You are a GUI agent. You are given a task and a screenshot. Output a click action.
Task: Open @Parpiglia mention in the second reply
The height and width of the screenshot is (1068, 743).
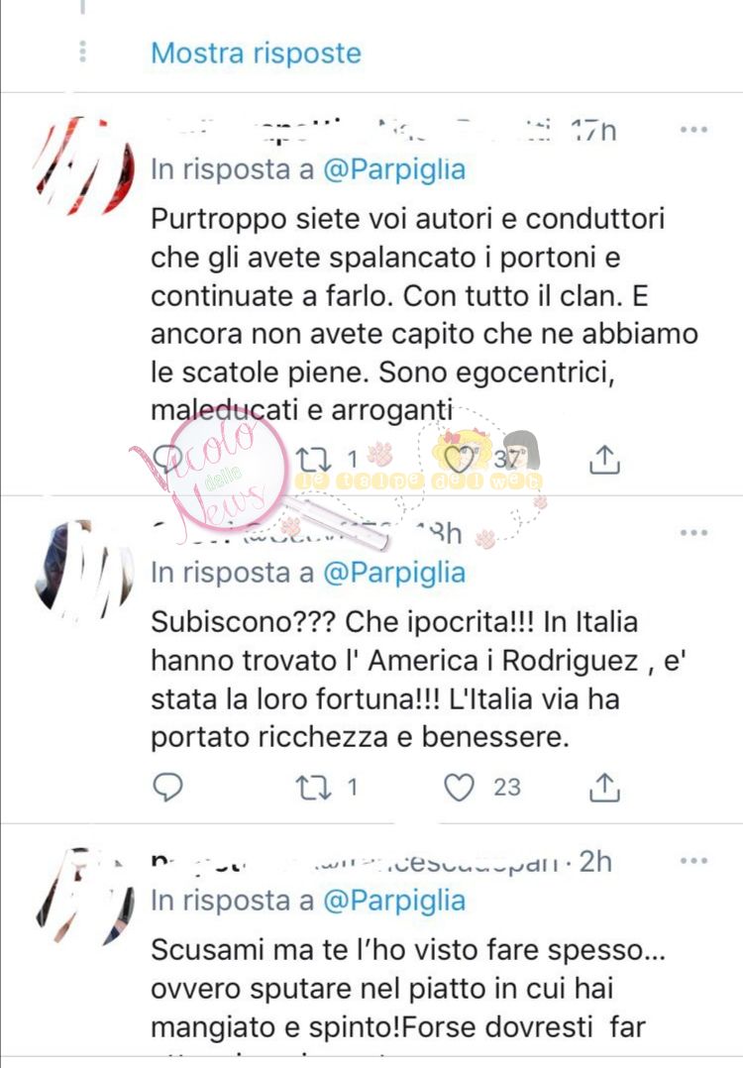coord(393,573)
